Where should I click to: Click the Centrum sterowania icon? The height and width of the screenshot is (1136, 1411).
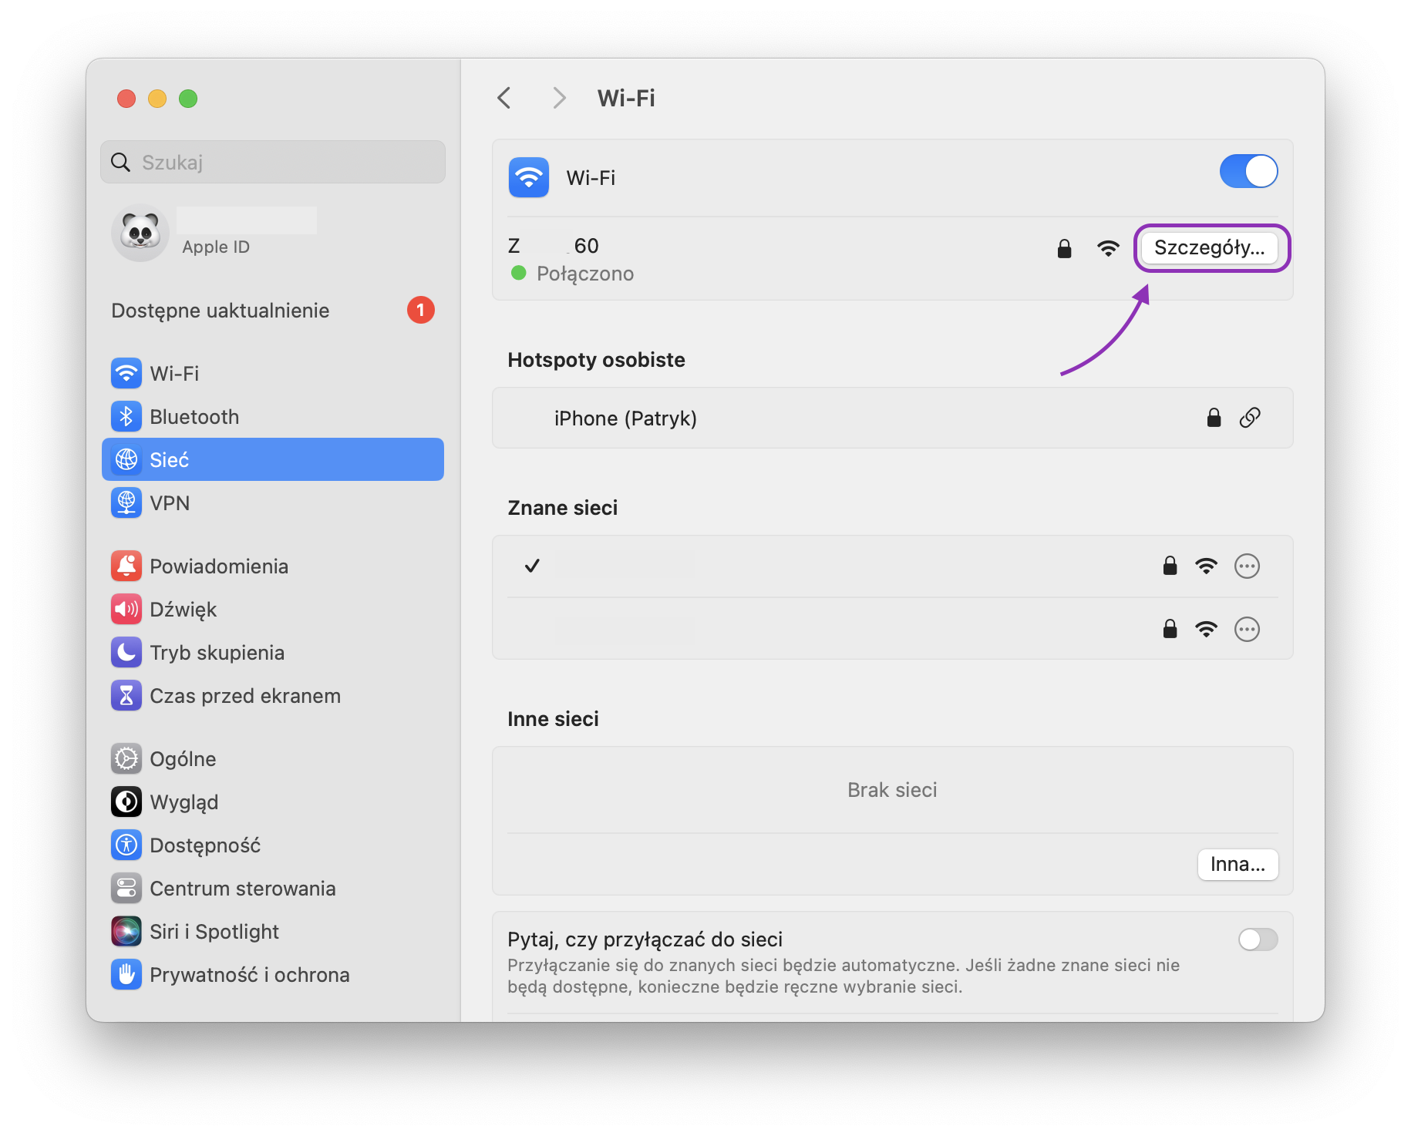[126, 888]
